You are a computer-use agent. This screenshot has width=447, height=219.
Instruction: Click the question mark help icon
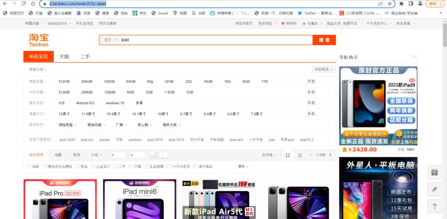[x=435, y=206]
